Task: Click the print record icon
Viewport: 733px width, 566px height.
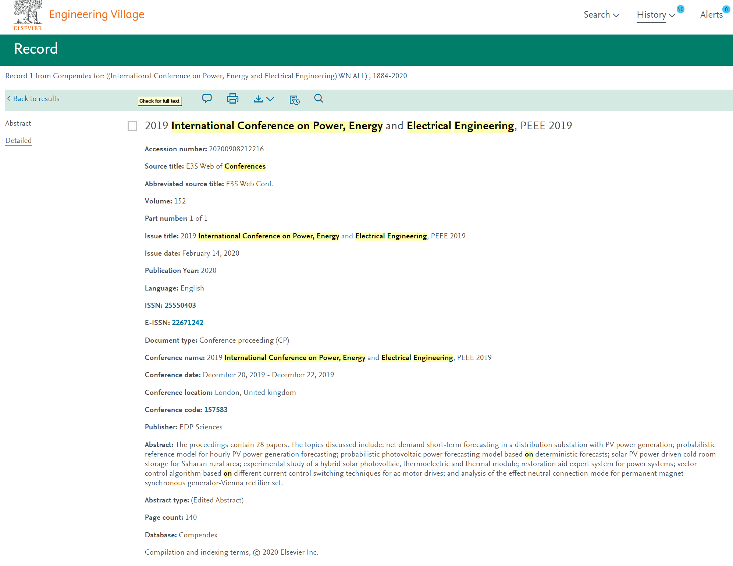Action: (x=232, y=98)
